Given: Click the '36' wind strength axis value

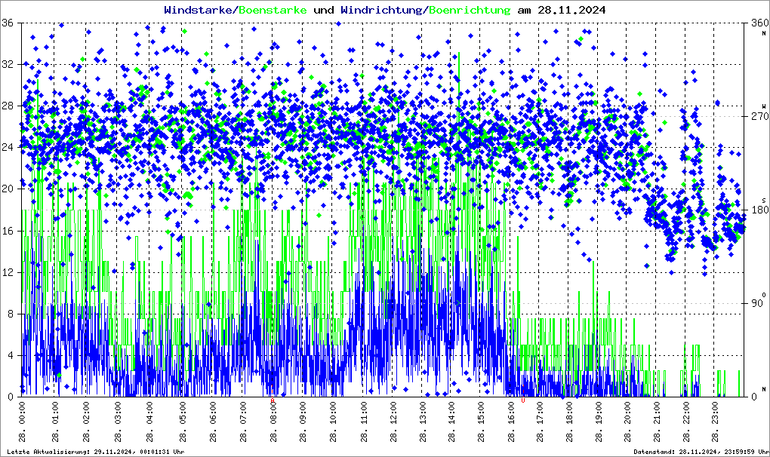Looking at the screenshot, I should (x=8, y=23).
